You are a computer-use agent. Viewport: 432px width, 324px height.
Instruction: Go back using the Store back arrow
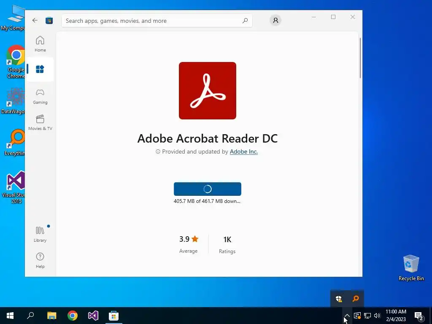35,20
